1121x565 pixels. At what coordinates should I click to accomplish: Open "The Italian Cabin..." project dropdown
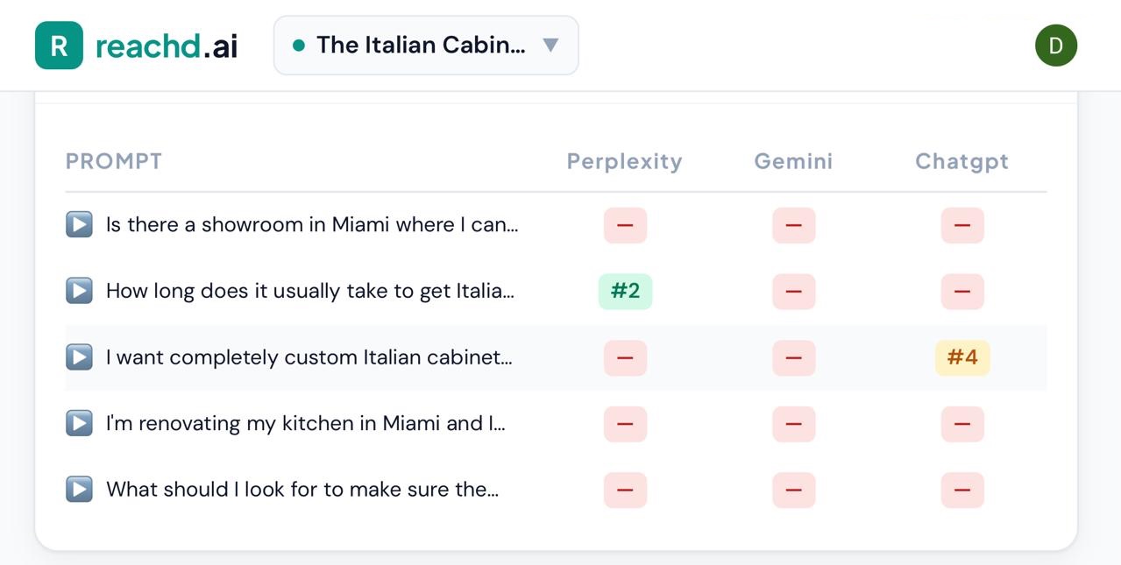coord(425,45)
